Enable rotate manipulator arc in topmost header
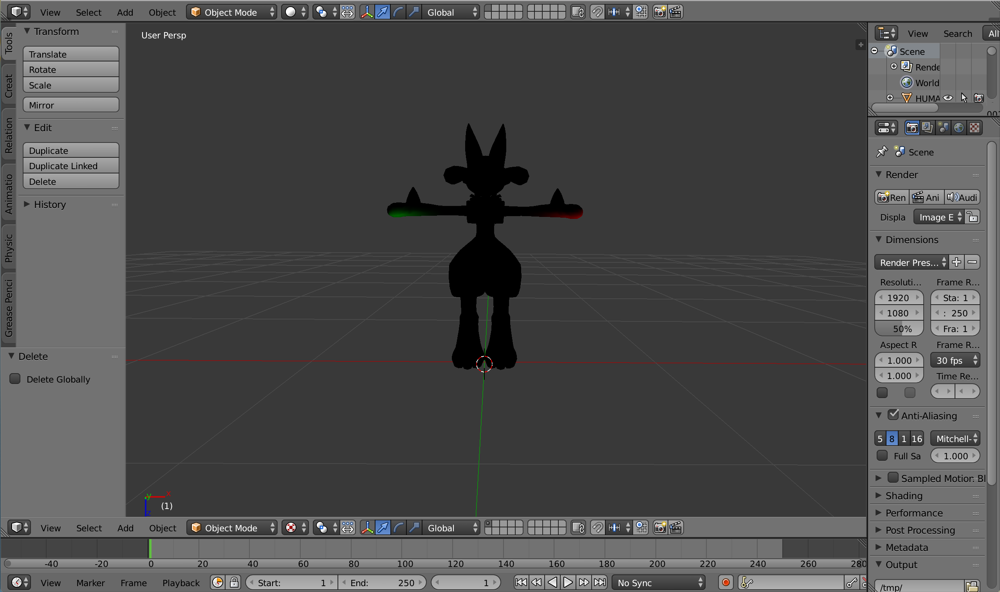The height and width of the screenshot is (592, 1000). click(x=398, y=12)
